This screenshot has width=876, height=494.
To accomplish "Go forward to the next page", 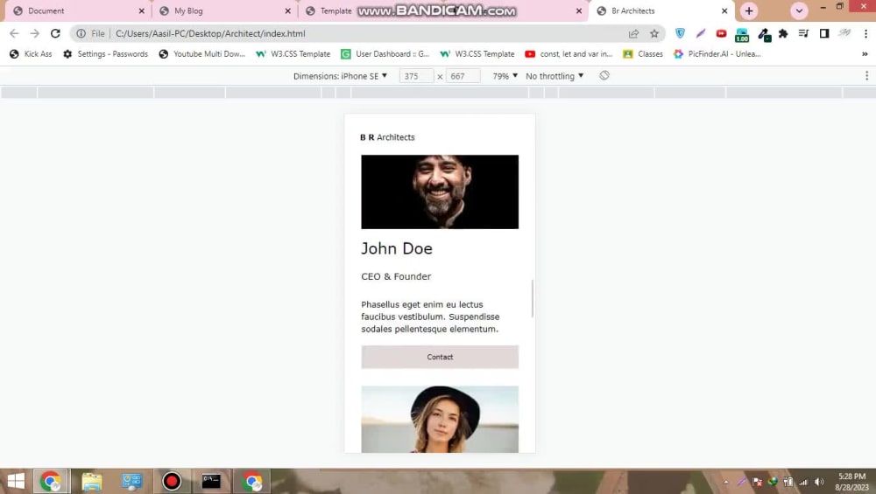I will (35, 33).
